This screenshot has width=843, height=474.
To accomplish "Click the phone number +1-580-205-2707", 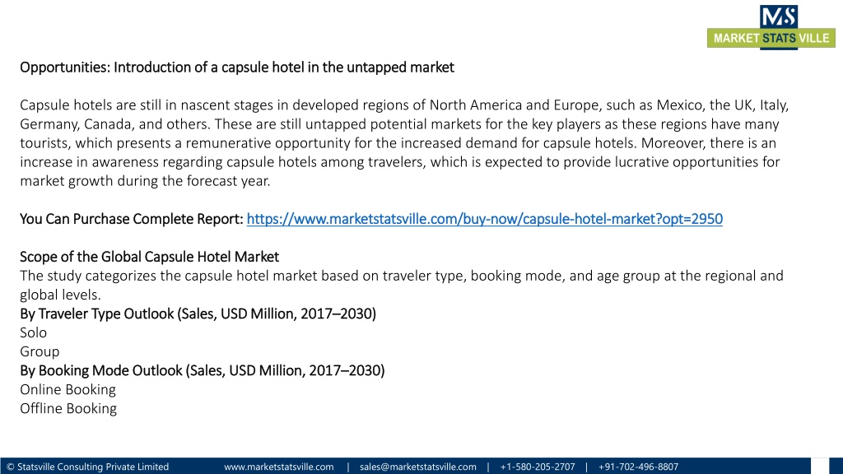I will (x=537, y=467).
